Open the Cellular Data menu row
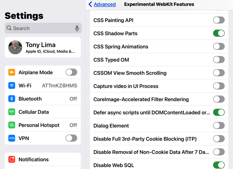 (43, 112)
